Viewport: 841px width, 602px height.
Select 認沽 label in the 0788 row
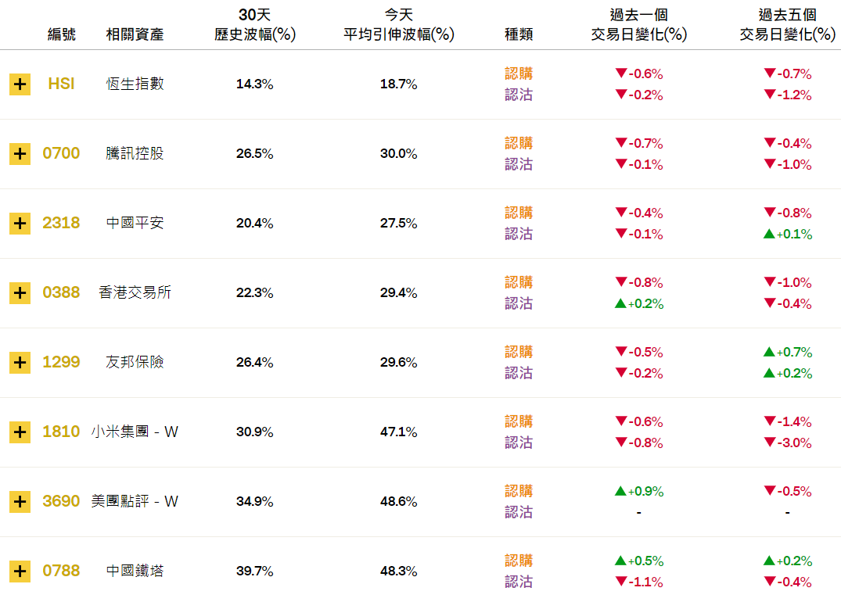519,582
